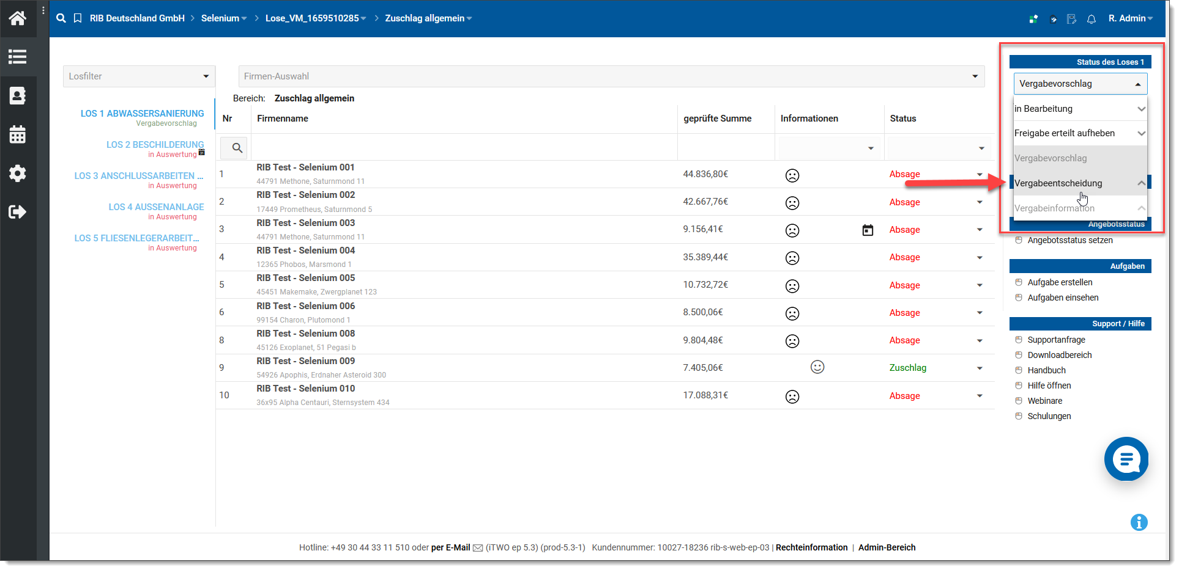Open the calendar in the sidebar
Image resolution: width=1179 pixels, height=570 pixels.
[x=17, y=134]
